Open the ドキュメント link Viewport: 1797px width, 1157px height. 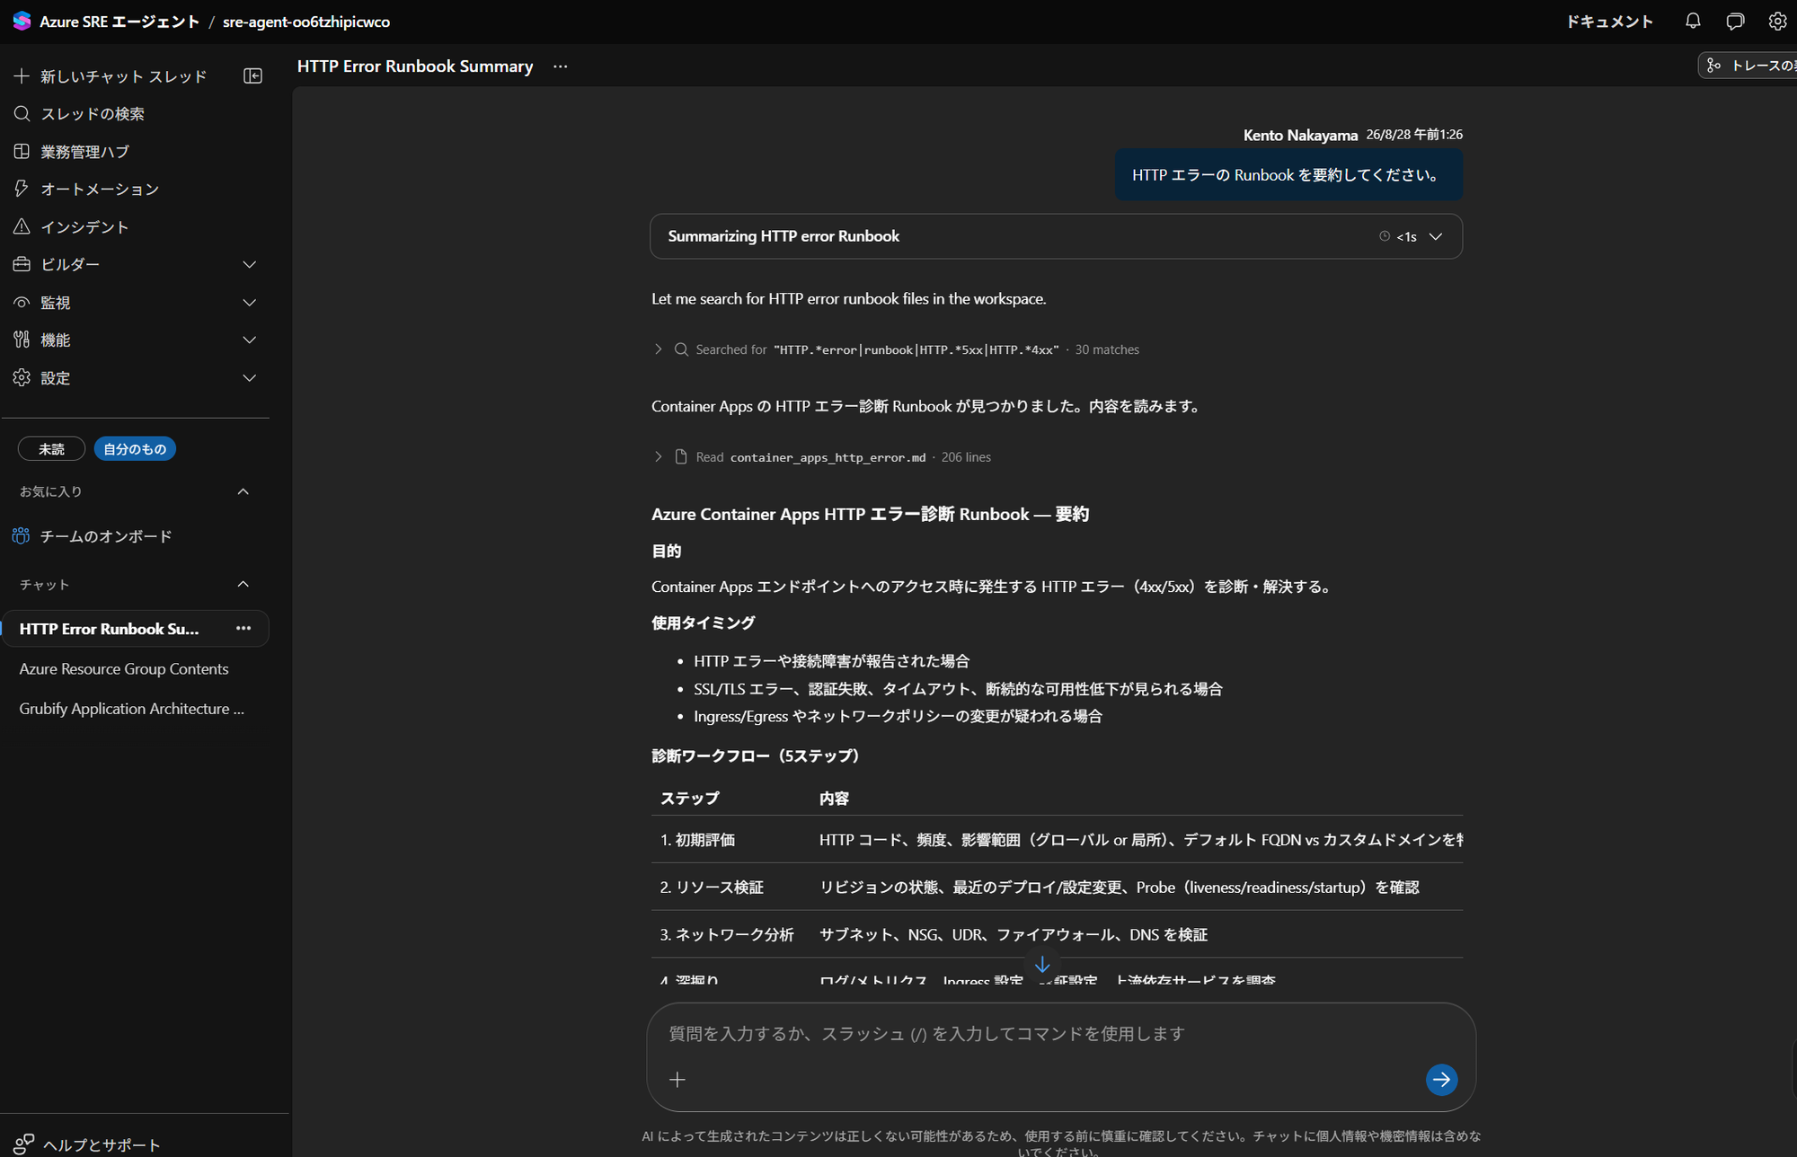tap(1609, 22)
